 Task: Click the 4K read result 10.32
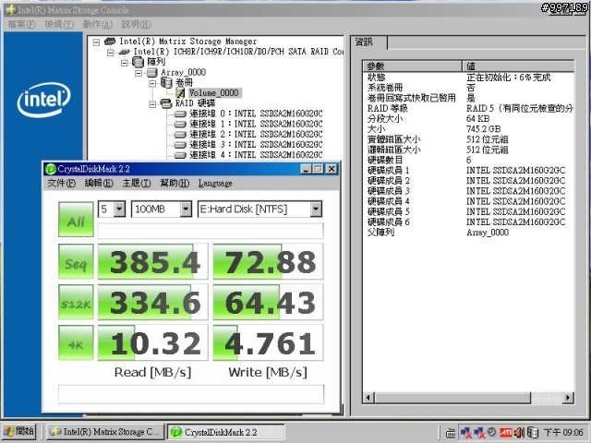(153, 343)
